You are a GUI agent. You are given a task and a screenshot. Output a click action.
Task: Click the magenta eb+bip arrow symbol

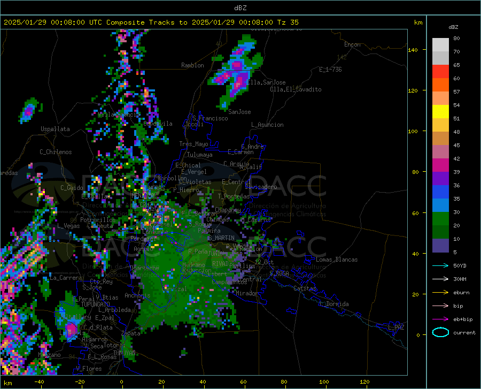click(x=440, y=319)
